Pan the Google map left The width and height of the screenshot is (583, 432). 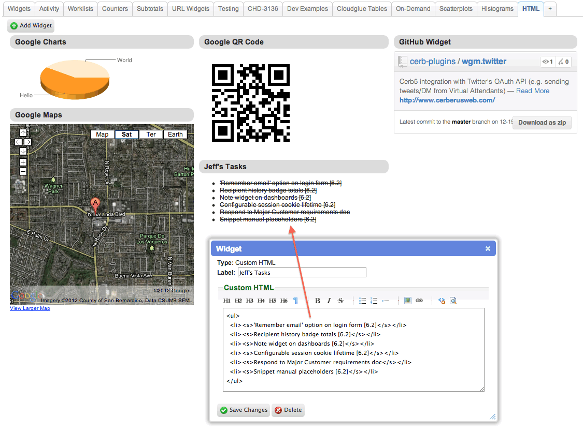point(18,142)
